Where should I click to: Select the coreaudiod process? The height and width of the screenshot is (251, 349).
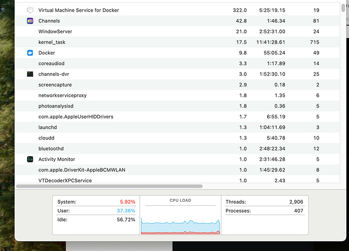click(52, 63)
